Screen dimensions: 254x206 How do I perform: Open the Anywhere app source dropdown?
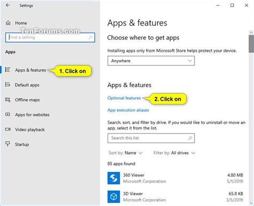click(x=151, y=61)
